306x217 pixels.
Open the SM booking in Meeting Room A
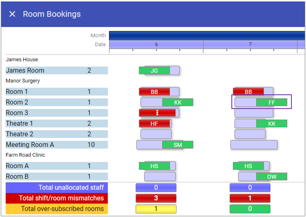[178, 145]
